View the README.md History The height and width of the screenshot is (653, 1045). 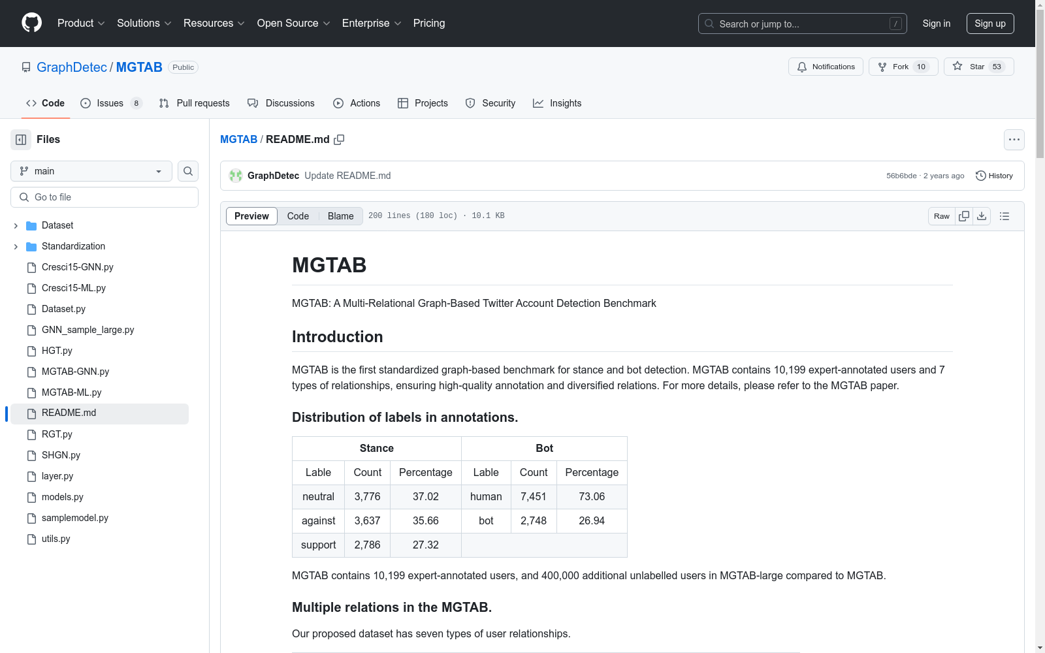pos(994,175)
